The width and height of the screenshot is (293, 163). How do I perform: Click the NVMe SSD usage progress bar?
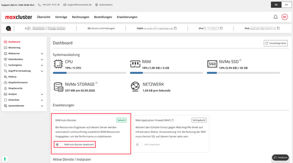(x=243, y=73)
